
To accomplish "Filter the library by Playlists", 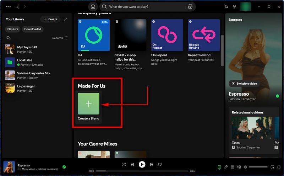I will click(13, 29).
